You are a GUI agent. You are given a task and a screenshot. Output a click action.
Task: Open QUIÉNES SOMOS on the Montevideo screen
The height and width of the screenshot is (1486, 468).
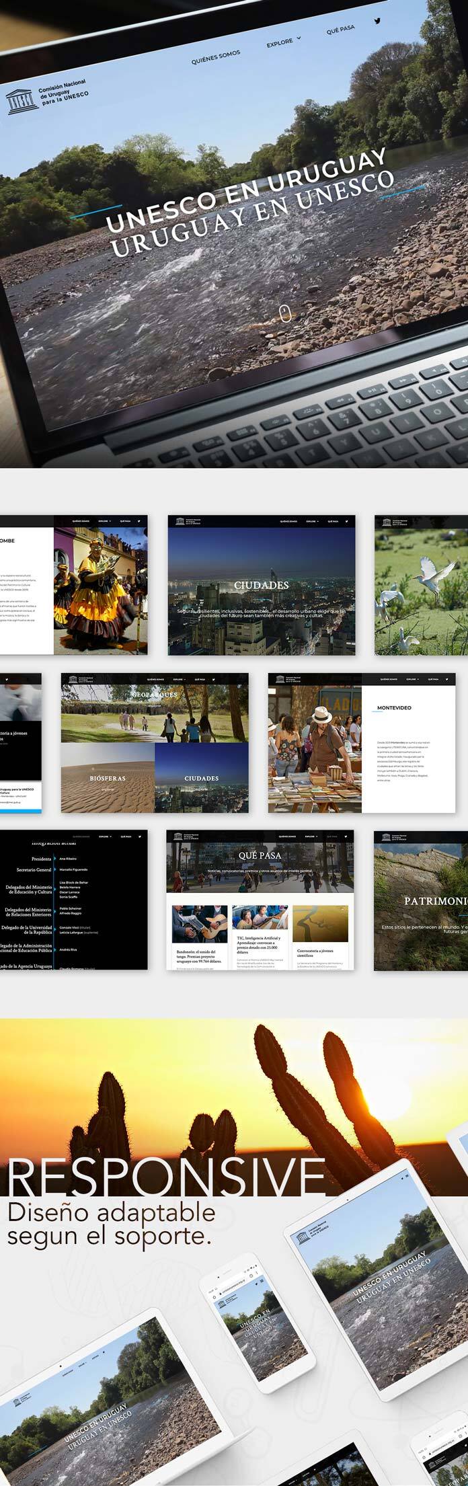389,679
